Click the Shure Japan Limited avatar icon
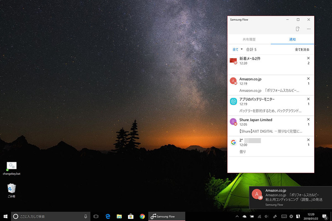The width and height of the screenshot is (332, 221). (x=233, y=122)
